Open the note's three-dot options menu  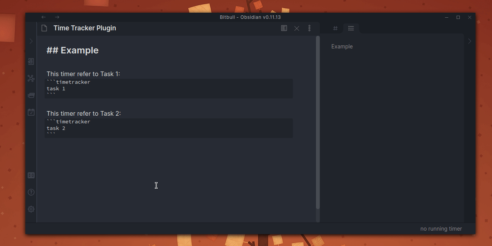click(x=309, y=28)
